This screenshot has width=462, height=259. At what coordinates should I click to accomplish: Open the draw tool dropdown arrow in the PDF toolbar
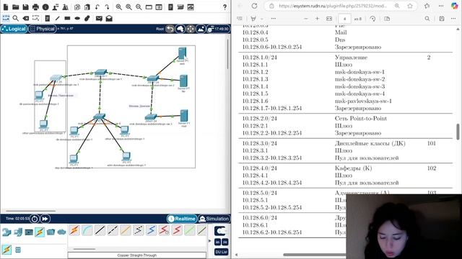(261, 19)
